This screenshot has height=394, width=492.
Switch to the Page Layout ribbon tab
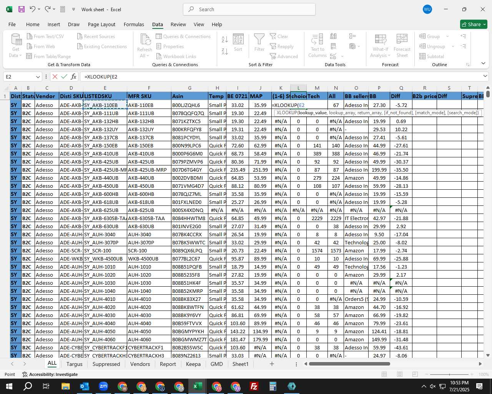[x=101, y=24]
